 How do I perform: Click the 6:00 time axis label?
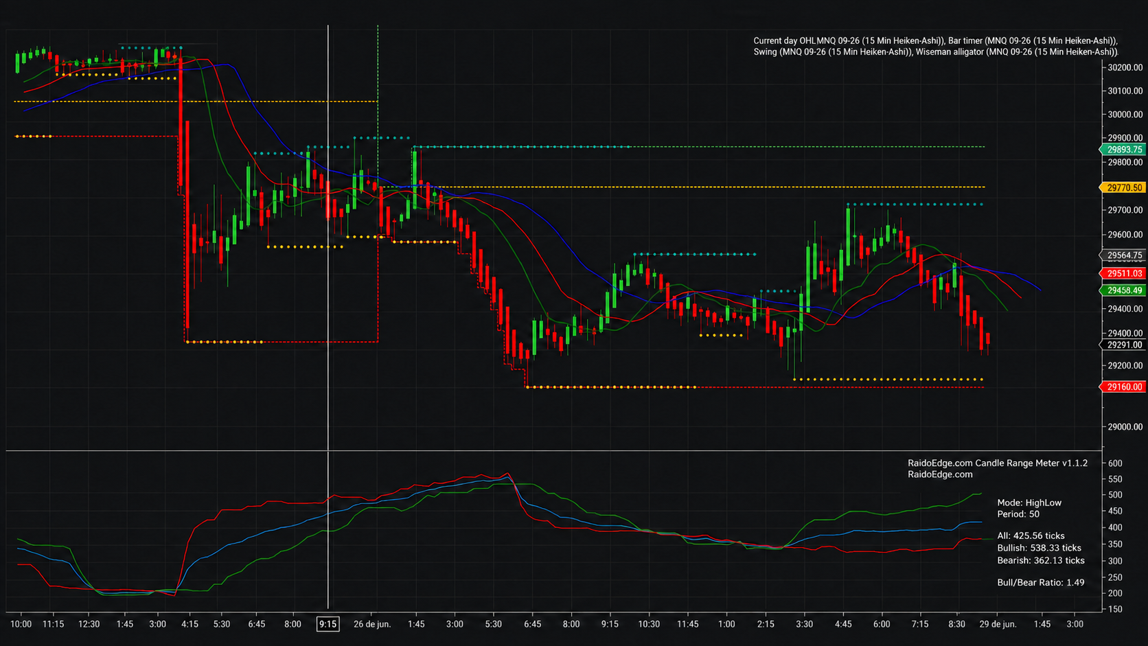tap(882, 624)
